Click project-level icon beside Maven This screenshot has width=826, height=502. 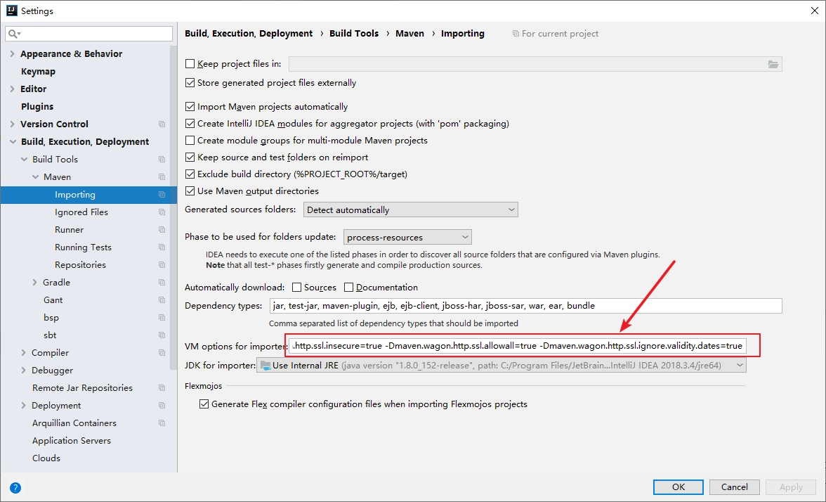tap(162, 177)
